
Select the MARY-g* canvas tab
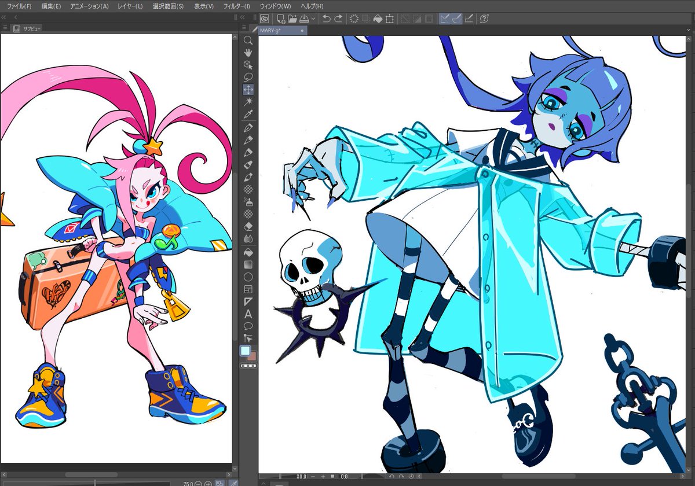(x=281, y=31)
